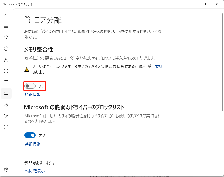Click the yellow warning triangle icon
224x177 pixels.
[x=27, y=69]
